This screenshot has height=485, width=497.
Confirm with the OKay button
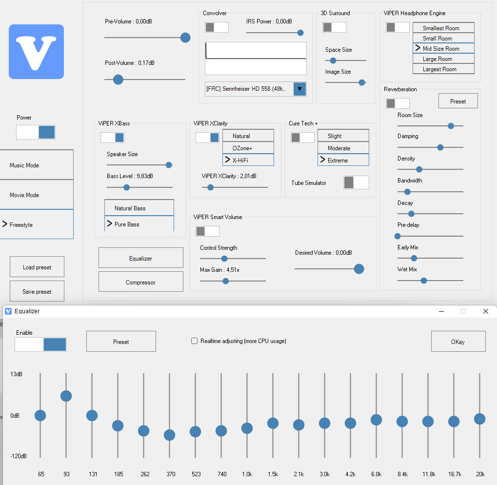point(458,342)
